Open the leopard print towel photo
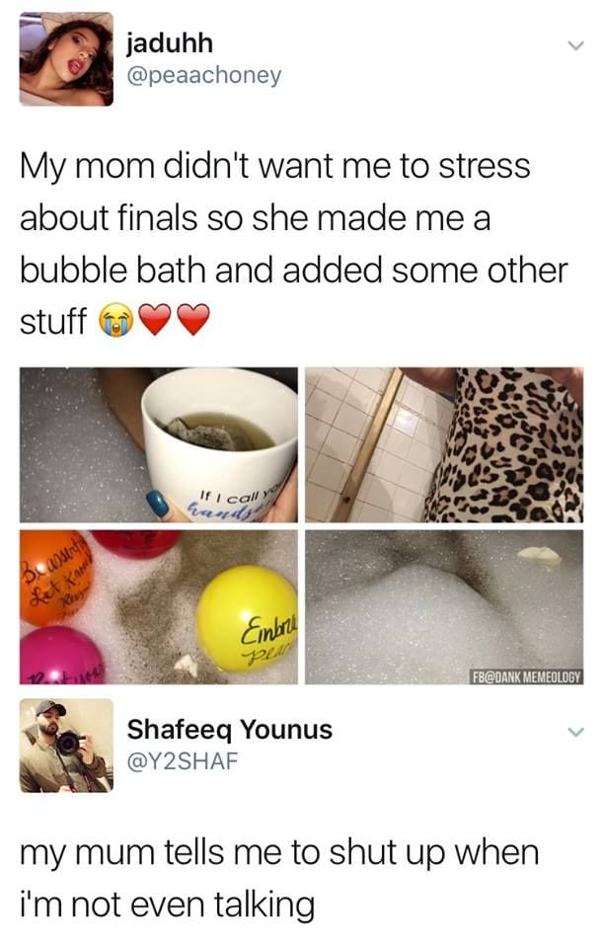603x948 pixels. point(444,445)
